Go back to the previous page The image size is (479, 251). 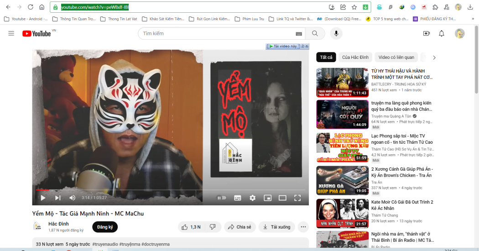tap(8, 7)
